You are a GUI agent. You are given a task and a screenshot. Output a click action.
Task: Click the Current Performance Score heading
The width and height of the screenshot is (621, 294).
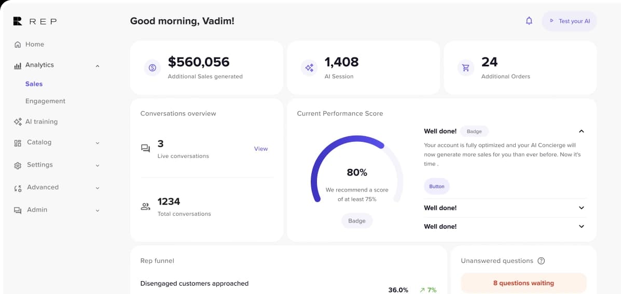340,113
